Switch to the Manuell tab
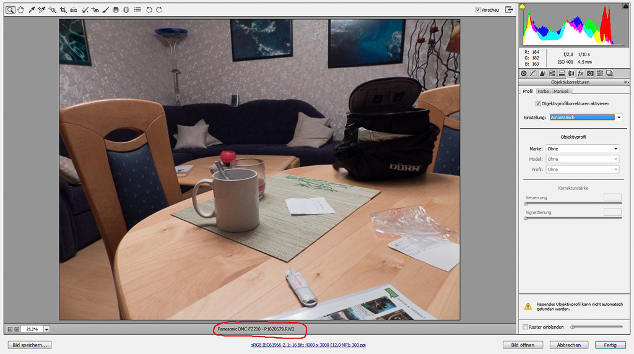The image size is (634, 354). [x=561, y=92]
